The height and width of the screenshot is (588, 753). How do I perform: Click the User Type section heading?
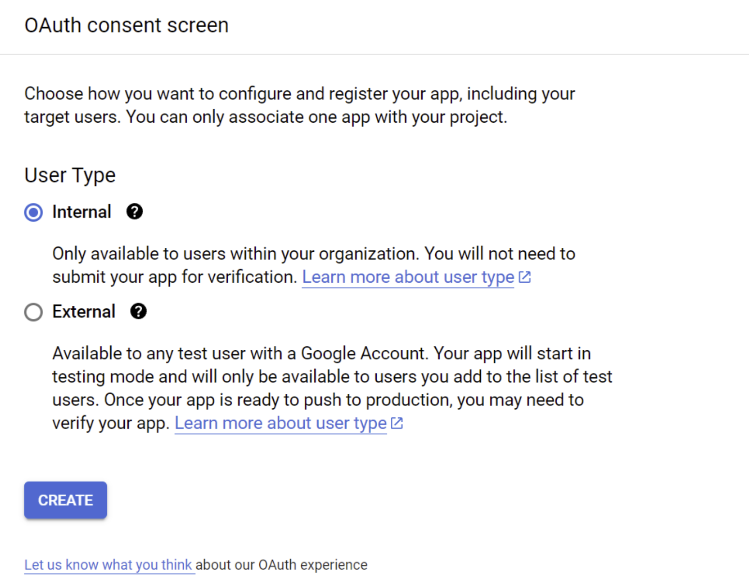point(70,175)
